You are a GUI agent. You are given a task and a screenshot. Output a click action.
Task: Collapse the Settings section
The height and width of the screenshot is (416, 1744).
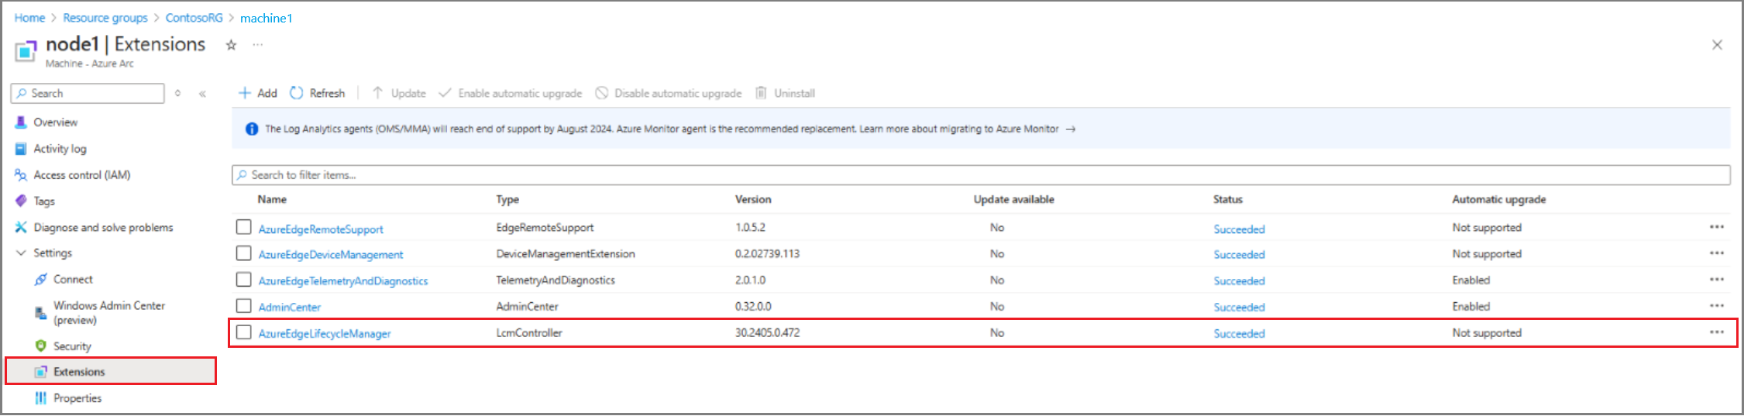click(x=44, y=253)
